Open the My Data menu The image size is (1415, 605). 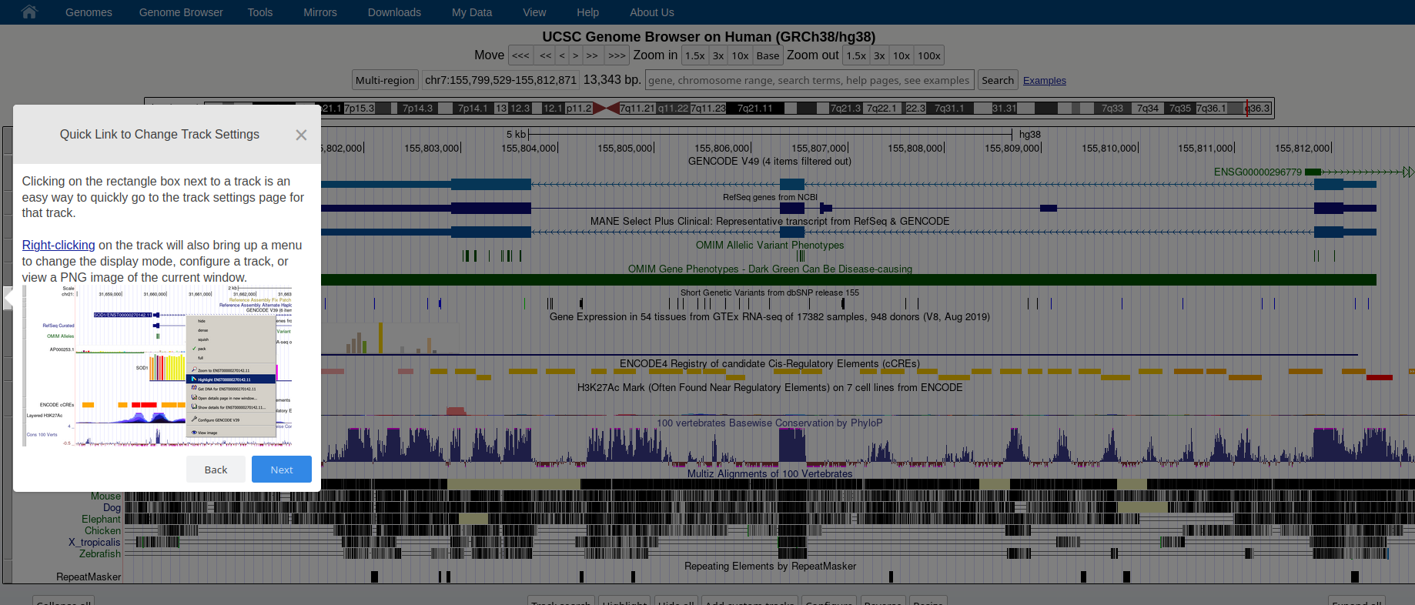pyautogui.click(x=471, y=12)
